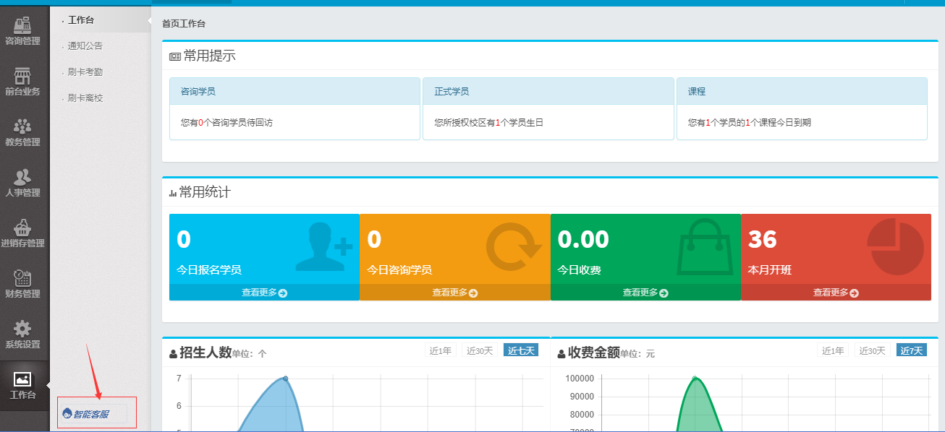The width and height of the screenshot is (945, 432).
Task: Click 首页工作台 breadcrumb title
Action: click(184, 24)
